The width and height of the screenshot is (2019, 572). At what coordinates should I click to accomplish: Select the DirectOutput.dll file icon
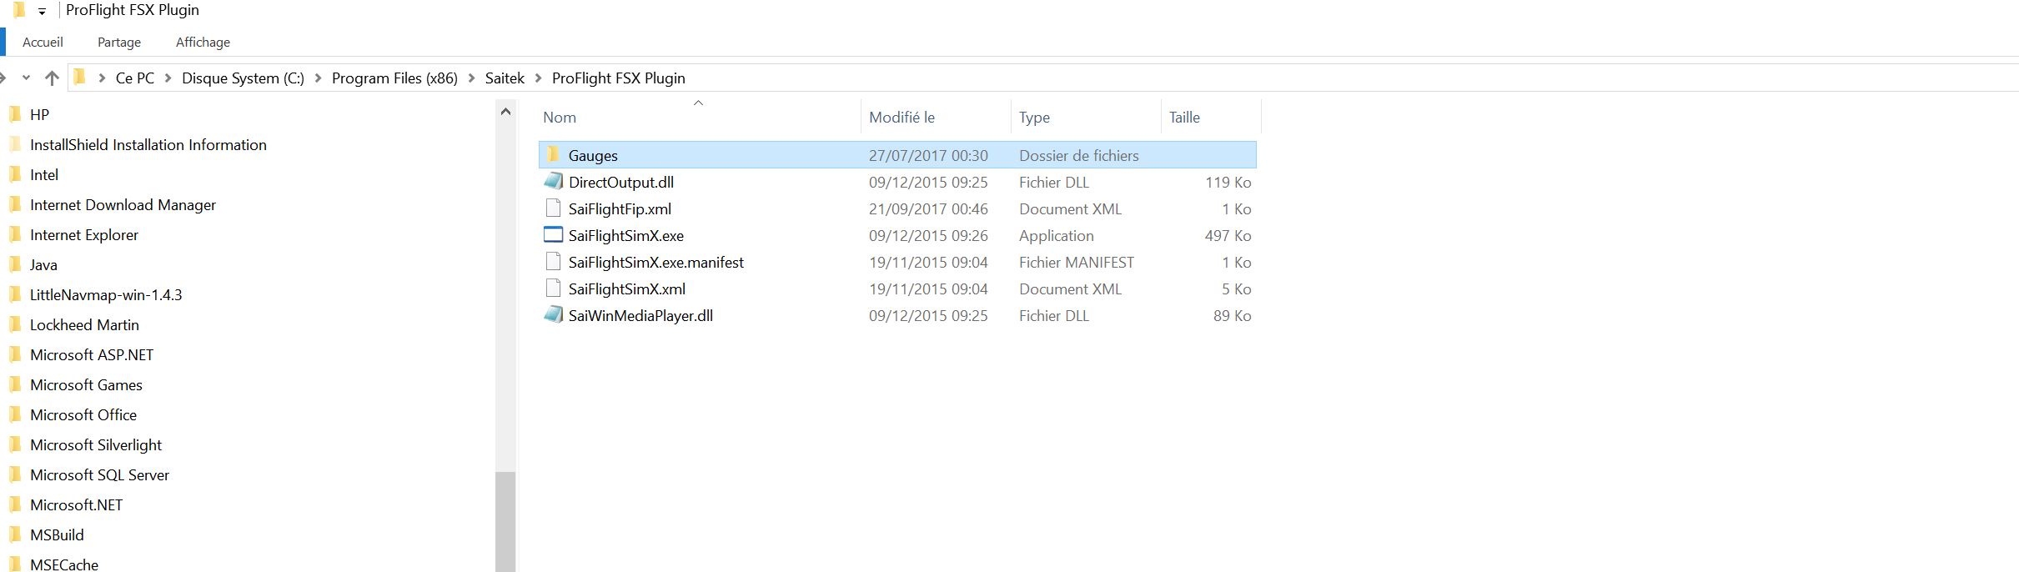(553, 181)
